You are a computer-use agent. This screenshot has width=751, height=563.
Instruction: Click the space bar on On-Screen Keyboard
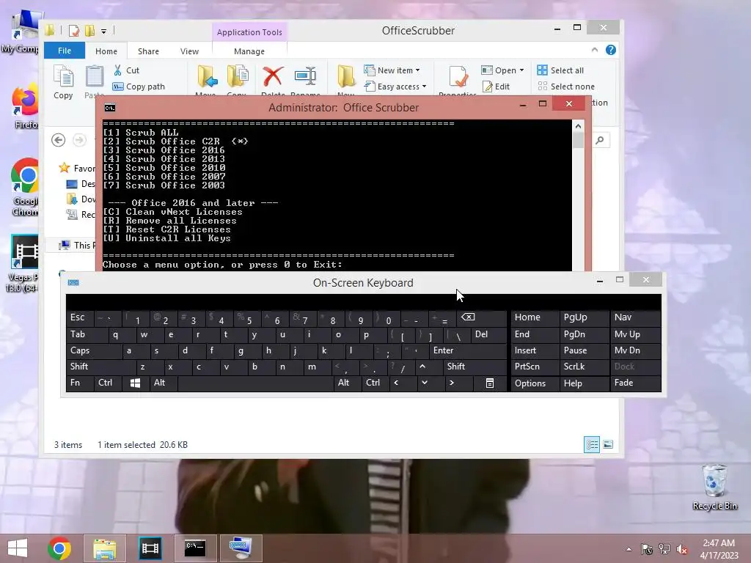(256, 383)
